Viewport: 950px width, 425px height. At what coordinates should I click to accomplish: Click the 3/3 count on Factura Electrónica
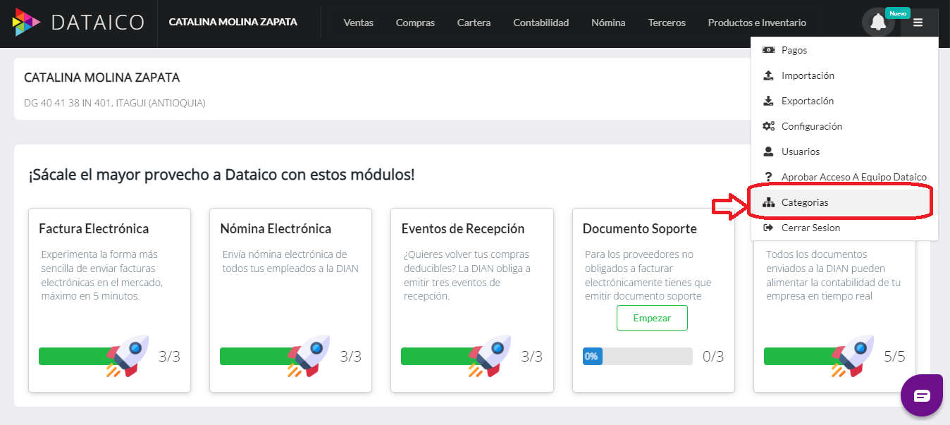point(169,357)
